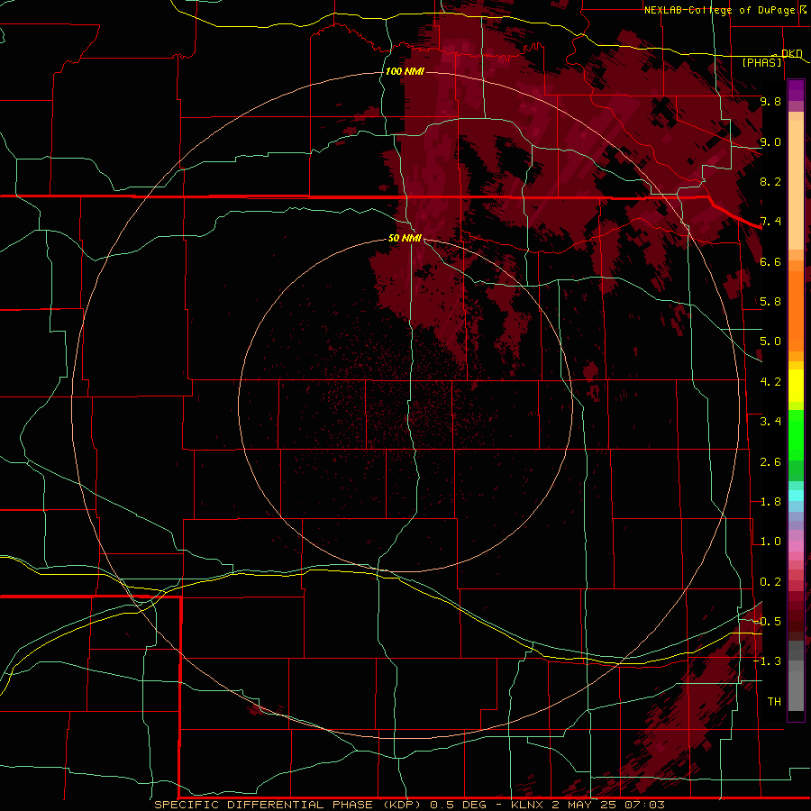Click the bright green segment of the color bar
The height and width of the screenshot is (811, 811).
pos(796,434)
